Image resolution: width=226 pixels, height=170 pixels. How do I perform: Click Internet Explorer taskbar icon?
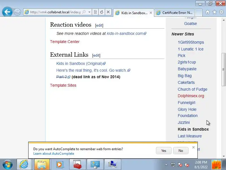24,164
